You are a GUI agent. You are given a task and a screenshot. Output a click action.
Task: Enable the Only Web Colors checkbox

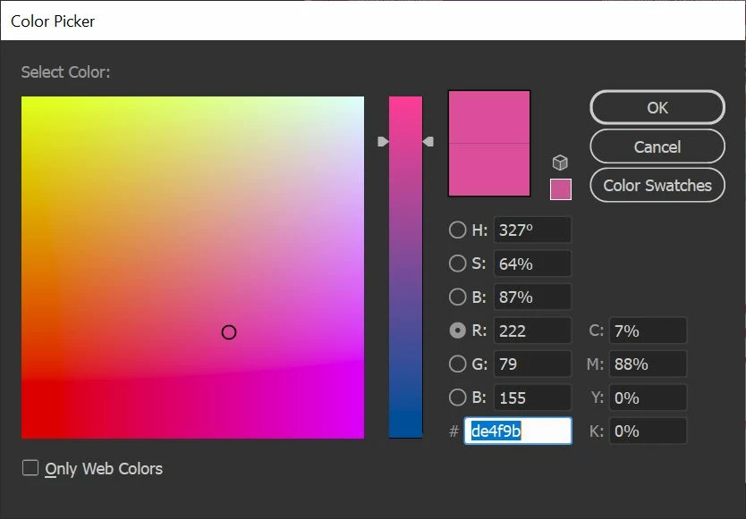click(x=30, y=468)
